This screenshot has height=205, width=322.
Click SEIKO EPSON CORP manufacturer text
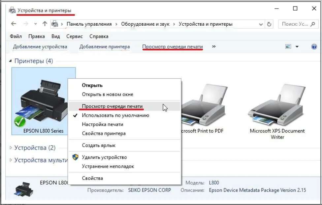pos(149,190)
